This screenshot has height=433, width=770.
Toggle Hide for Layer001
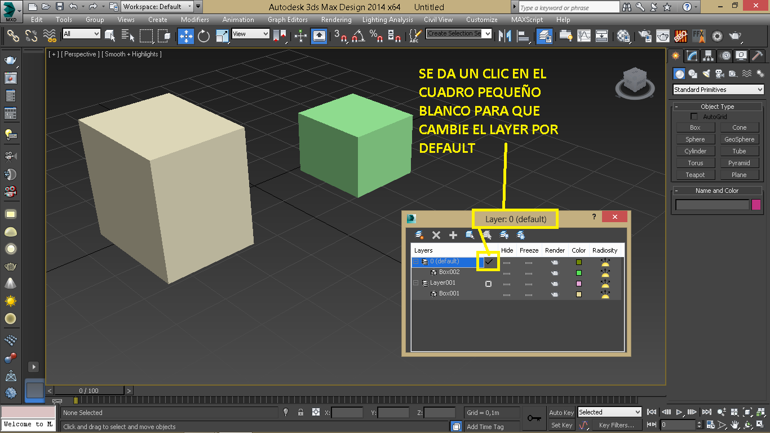point(507,284)
